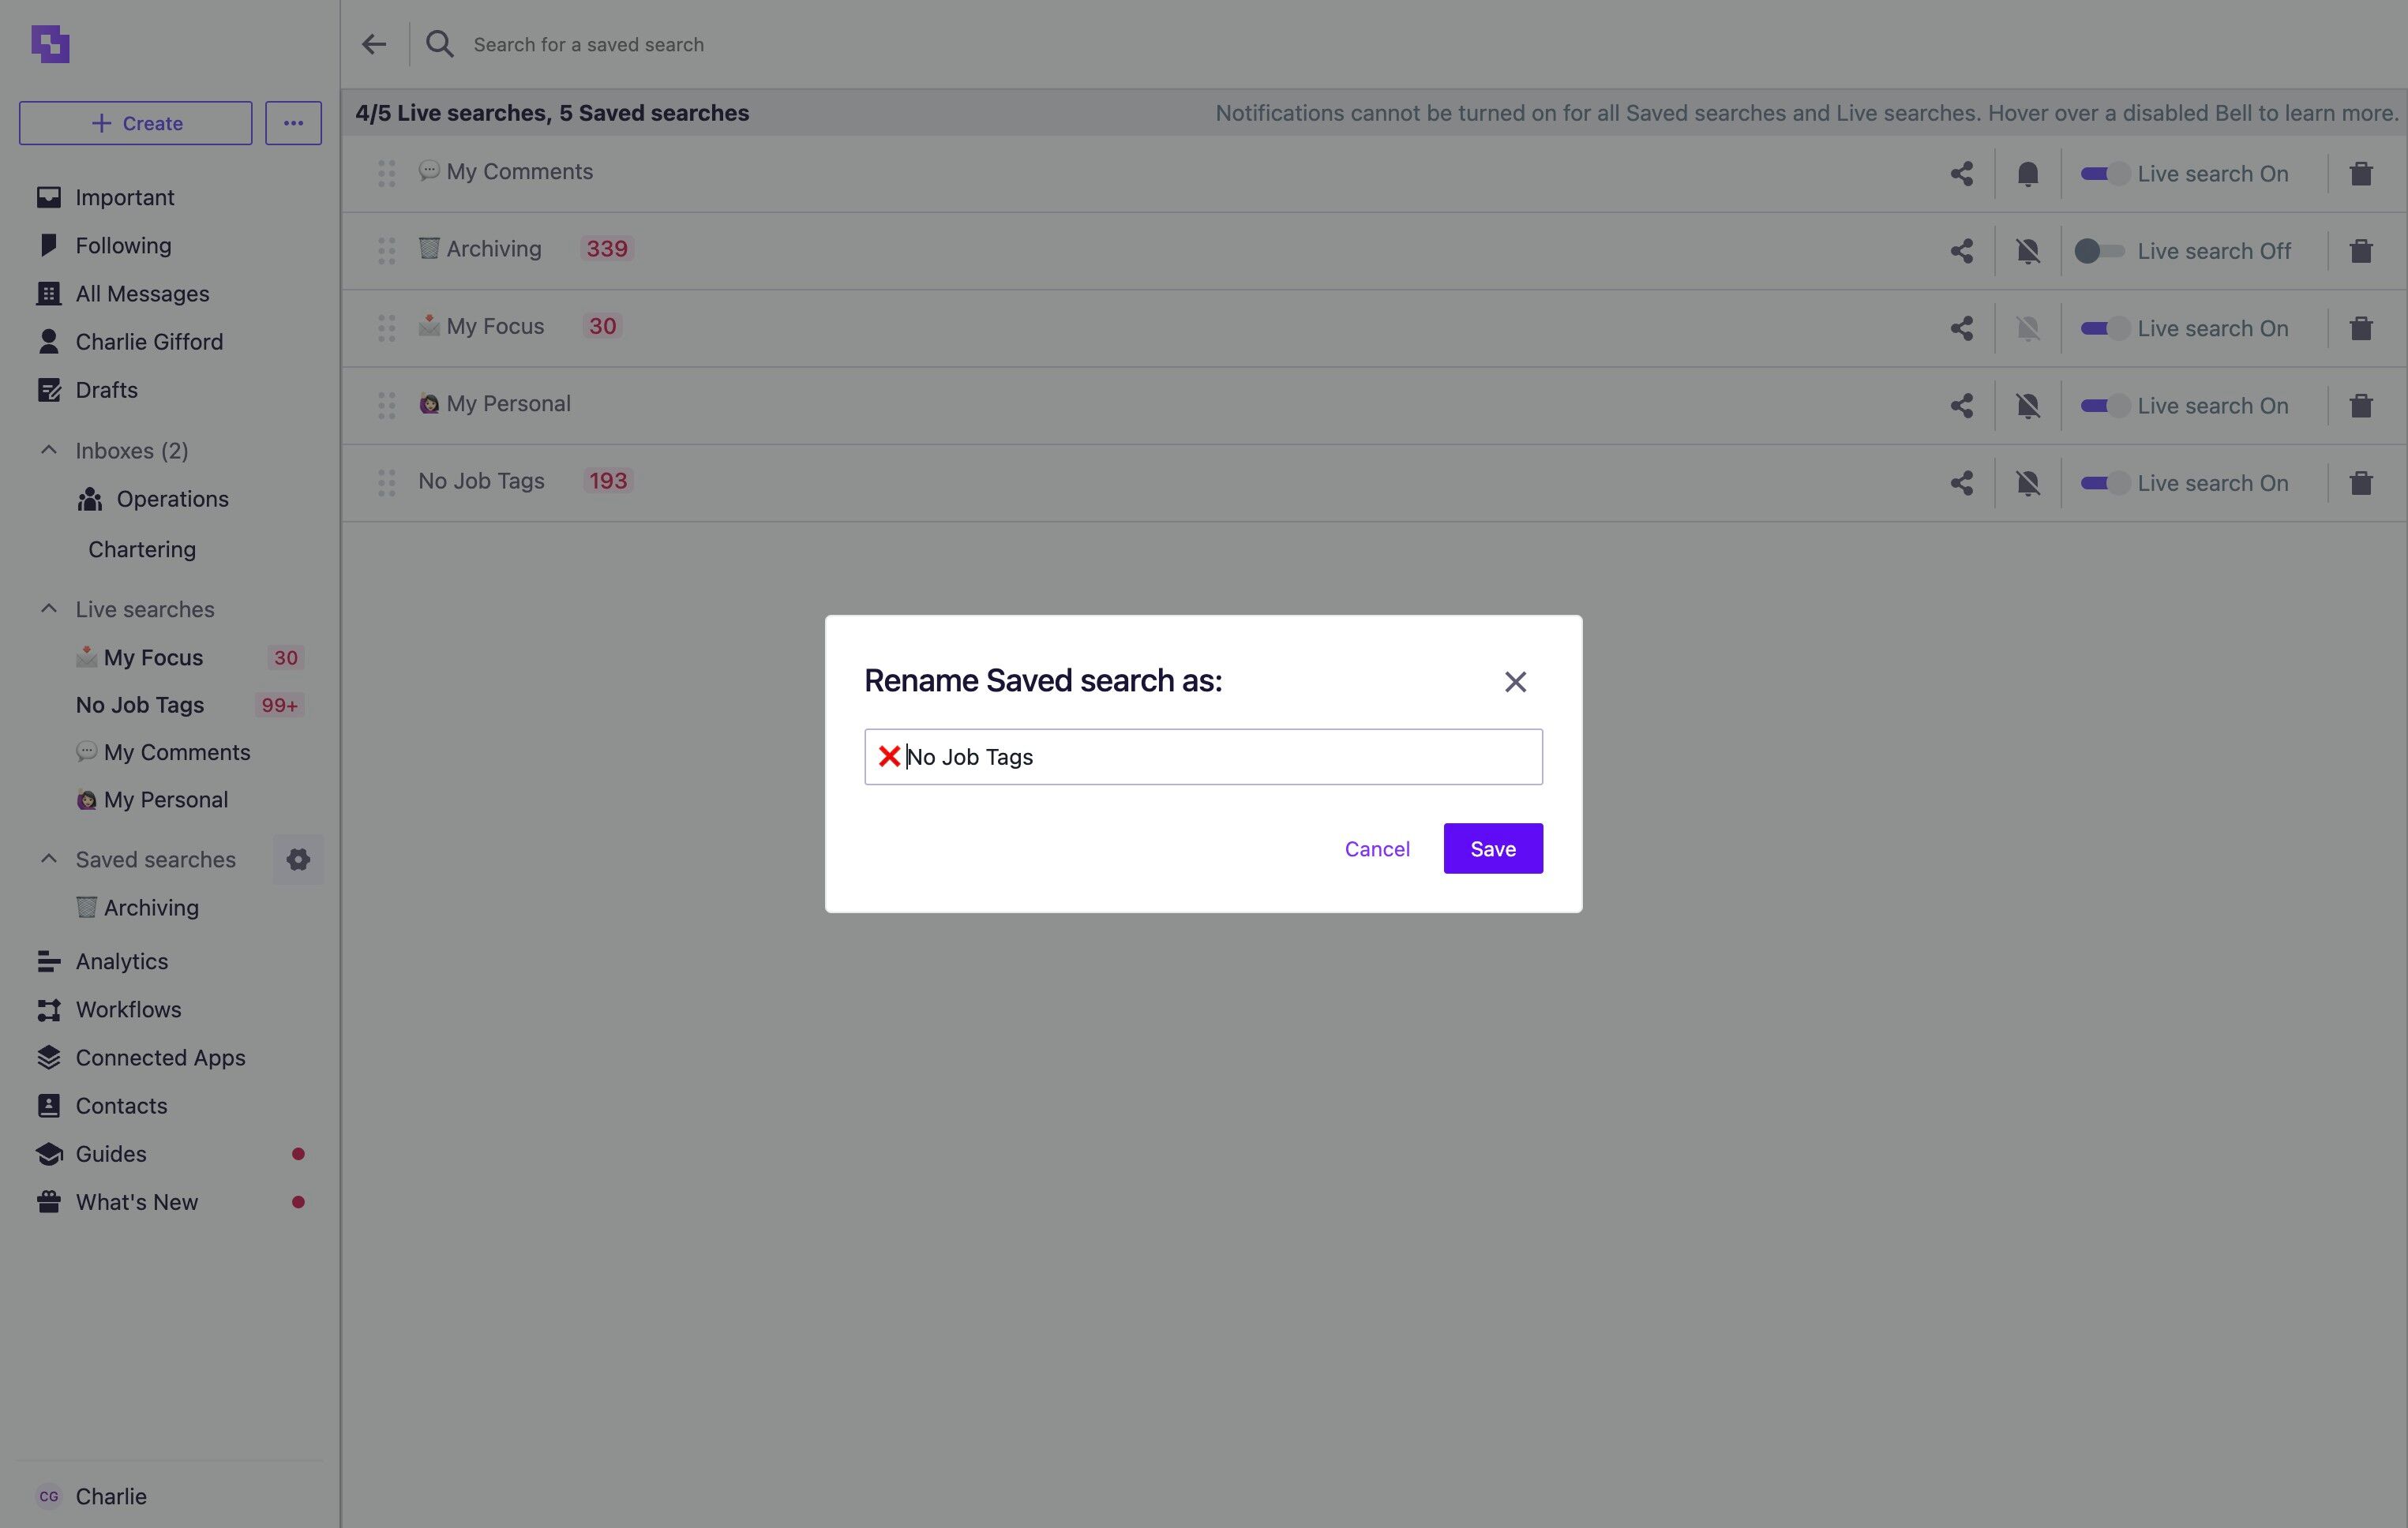
Task: Toggle Live search Off for Archiving
Action: [2098, 251]
